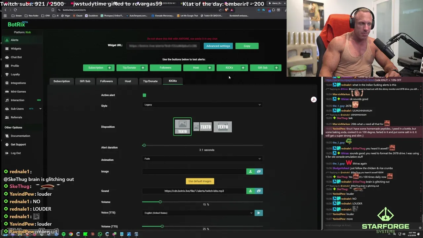Viewport: 423px width, 238px height.
Task: Open the gallery for the alert Image
Action: 259,172
